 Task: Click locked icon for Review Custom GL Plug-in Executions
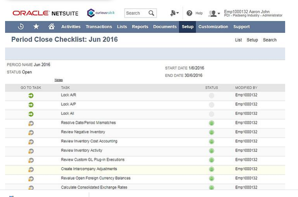tap(31, 160)
